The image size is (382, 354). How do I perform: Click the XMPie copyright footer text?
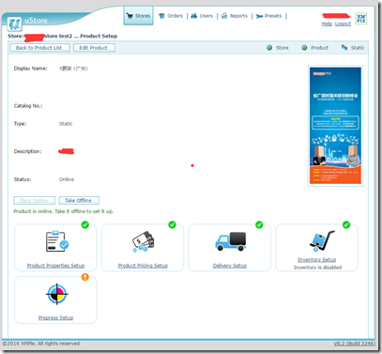click(x=41, y=344)
